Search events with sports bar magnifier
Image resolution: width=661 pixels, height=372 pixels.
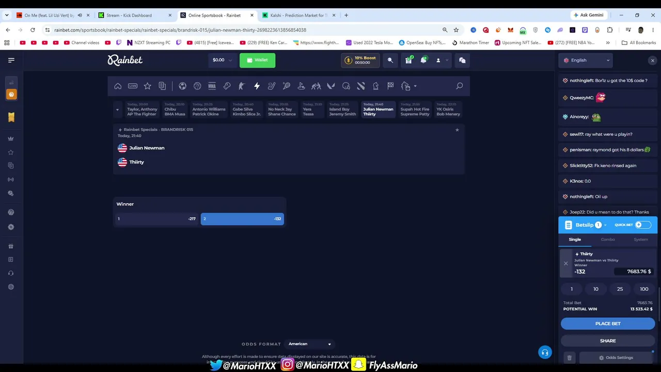click(459, 86)
